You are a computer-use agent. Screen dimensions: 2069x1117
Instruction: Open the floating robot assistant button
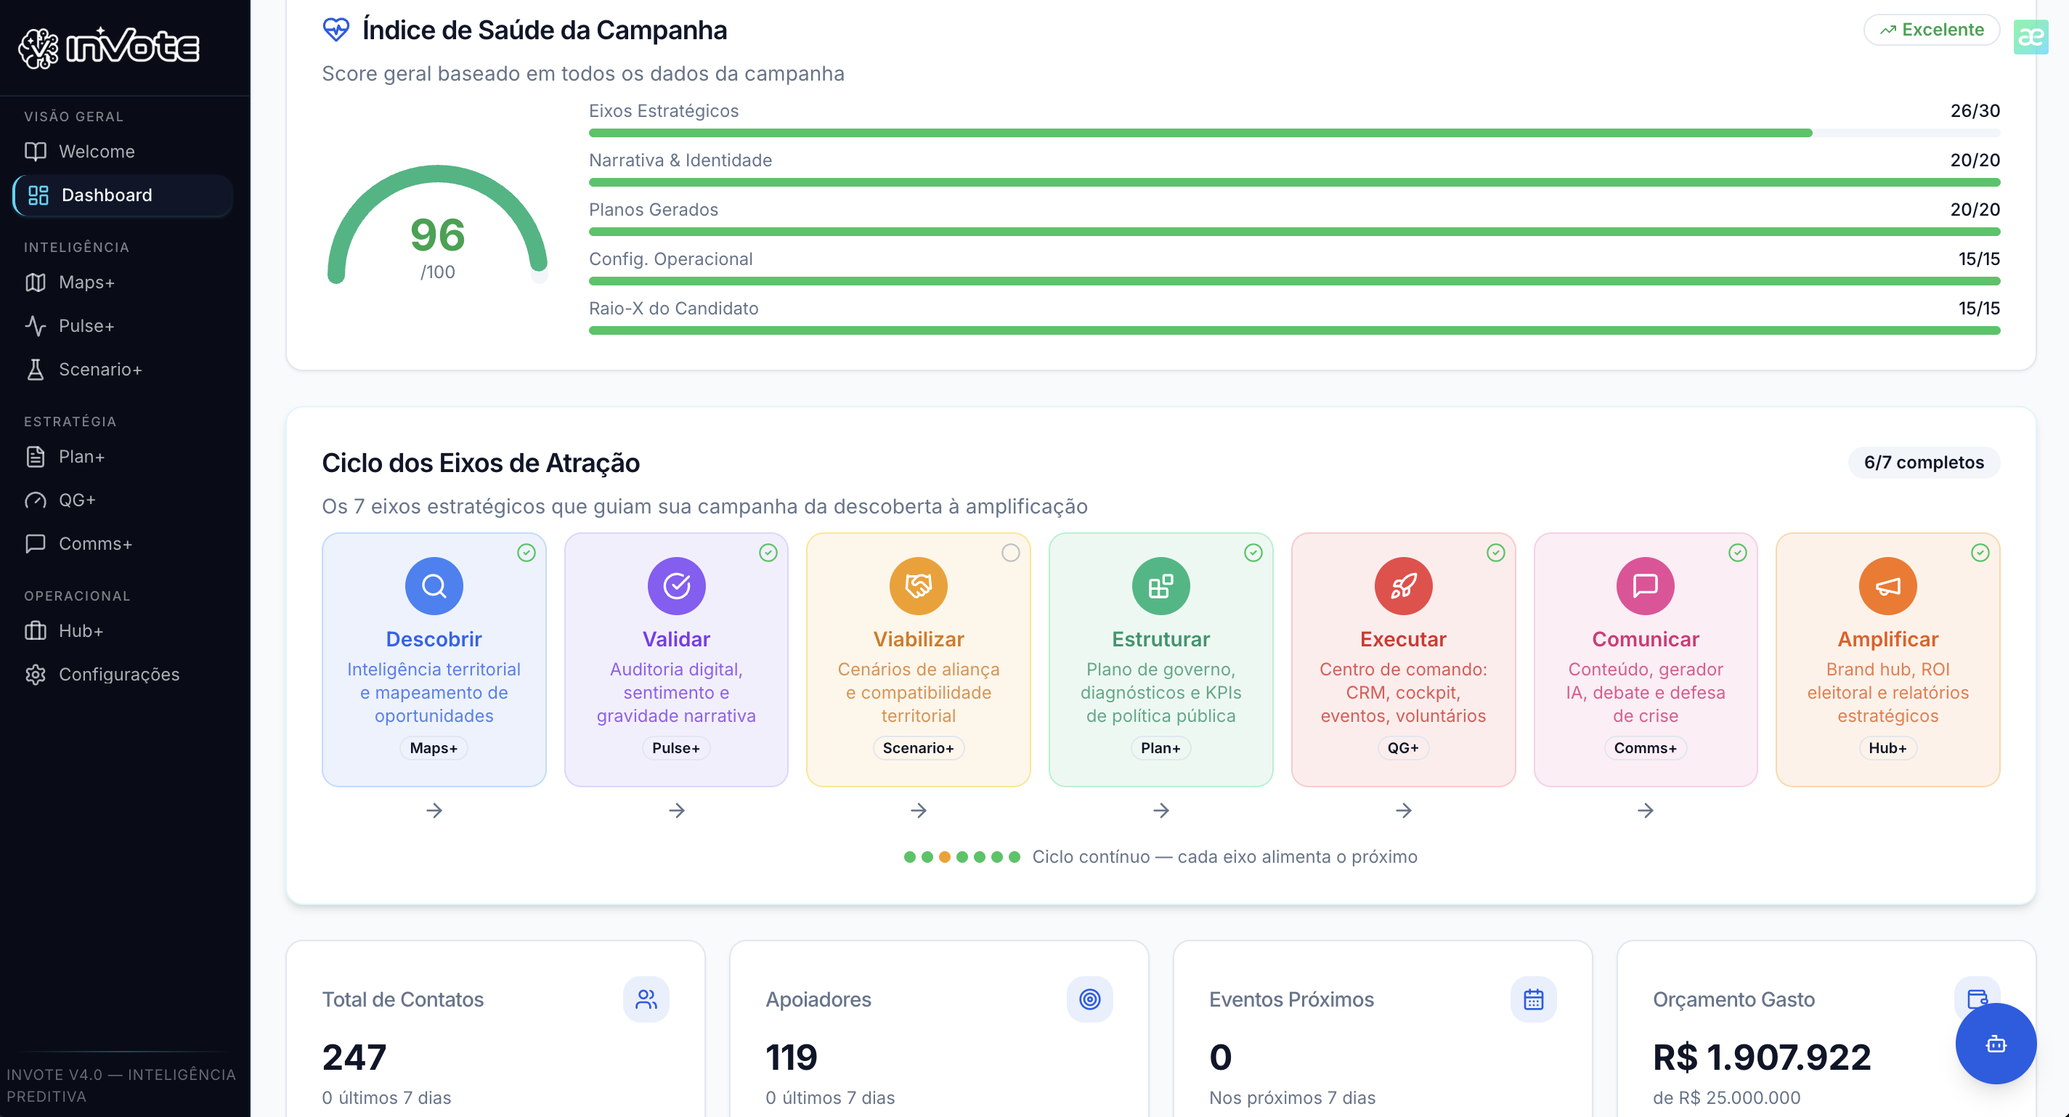(1995, 1043)
